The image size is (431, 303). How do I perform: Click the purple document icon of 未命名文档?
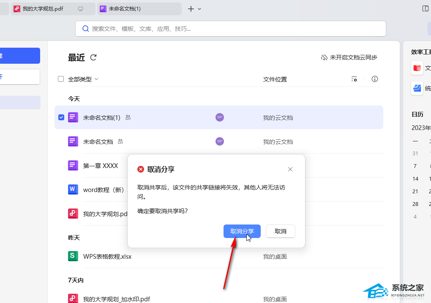(73, 141)
